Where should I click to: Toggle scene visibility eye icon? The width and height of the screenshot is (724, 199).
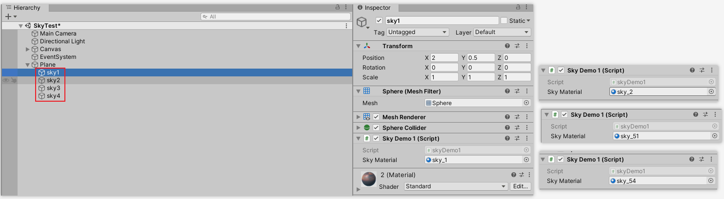click(x=5, y=80)
